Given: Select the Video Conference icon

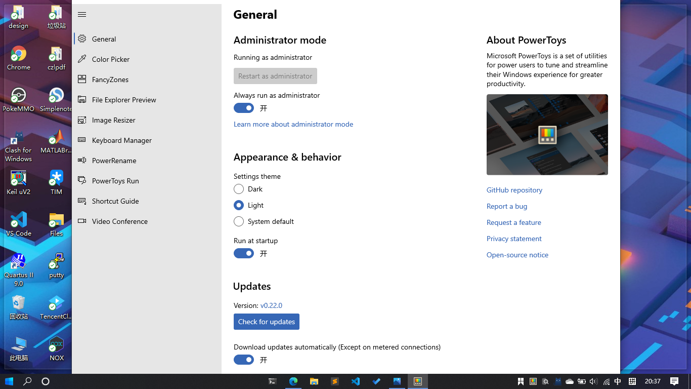Looking at the screenshot, I should 82,221.
